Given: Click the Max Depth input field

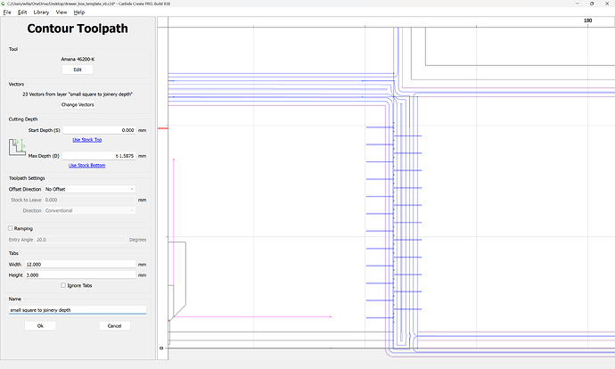Looking at the screenshot, I should (98, 155).
